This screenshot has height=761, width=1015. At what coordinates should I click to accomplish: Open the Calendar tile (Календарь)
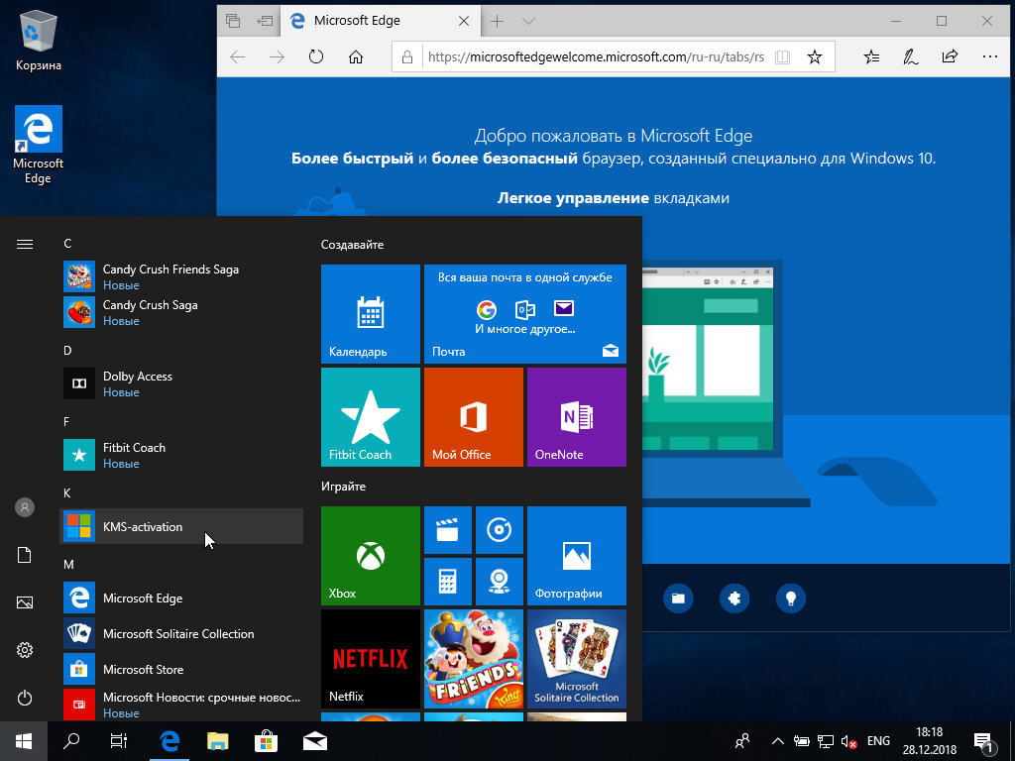tap(370, 314)
